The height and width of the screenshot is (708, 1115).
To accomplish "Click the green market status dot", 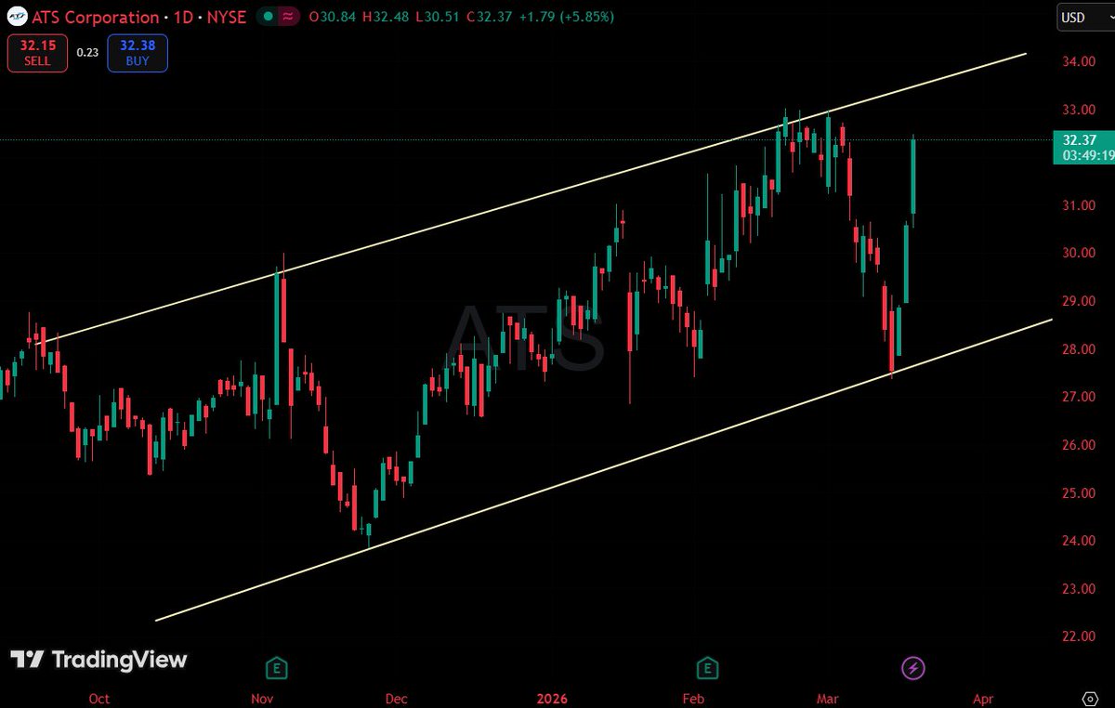I will [268, 17].
